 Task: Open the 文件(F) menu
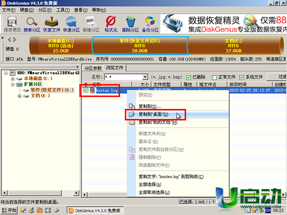(9, 10)
